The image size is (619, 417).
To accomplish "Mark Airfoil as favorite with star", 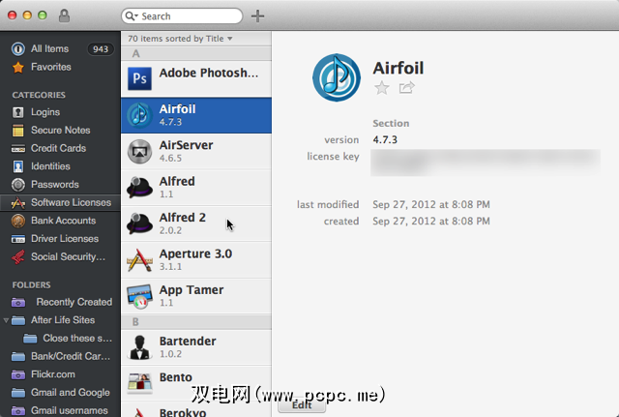I will pyautogui.click(x=382, y=88).
